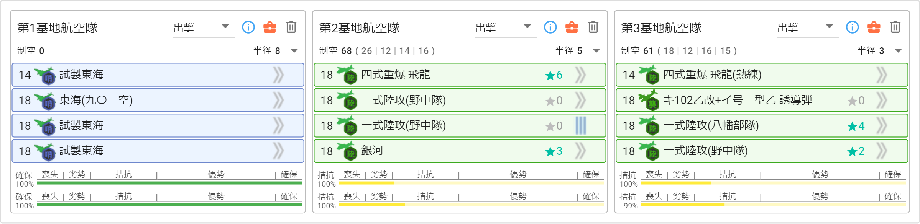Open the 出撃 mode dropdown for 第1基地航空隊
This screenshot has width=920, height=224.
coord(204,28)
